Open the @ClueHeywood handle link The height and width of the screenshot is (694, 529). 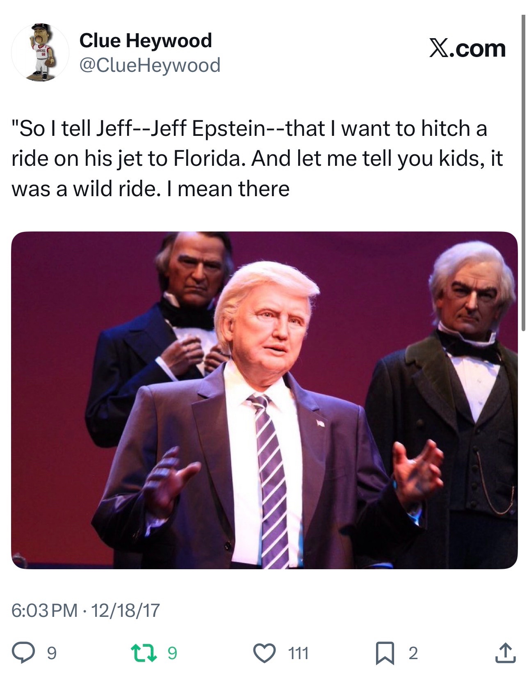pos(150,65)
